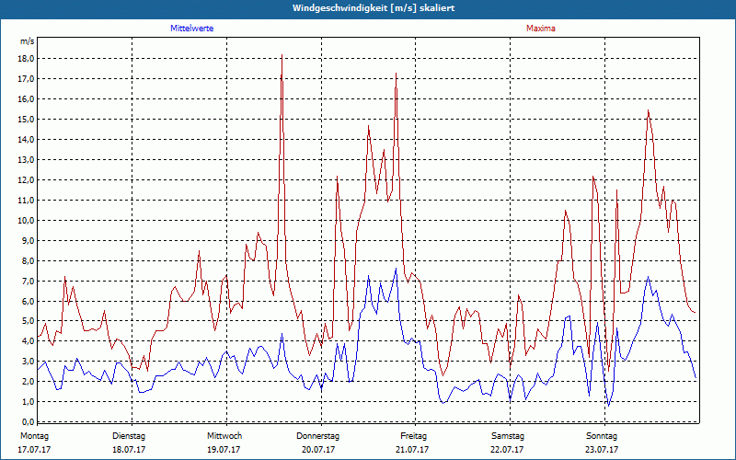
Task: Click the '17.07.17' date label
Action: tap(34, 450)
